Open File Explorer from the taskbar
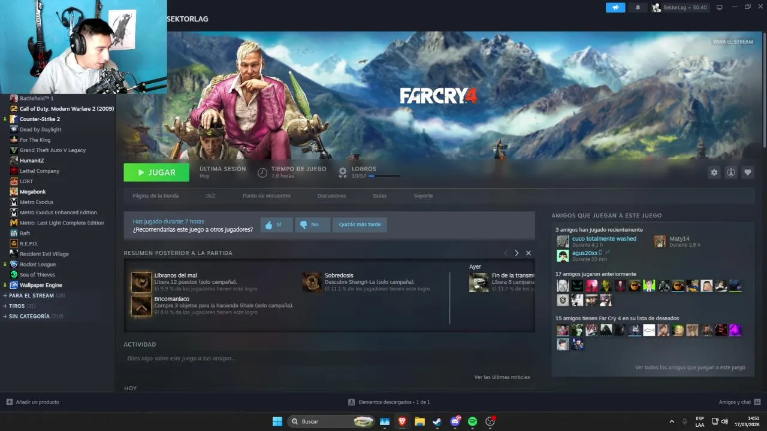This screenshot has height=431, width=767. click(419, 421)
